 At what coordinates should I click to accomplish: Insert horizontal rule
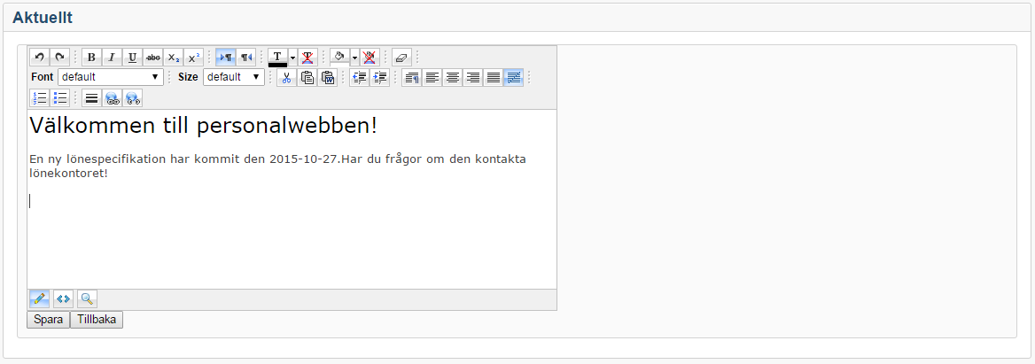click(92, 97)
